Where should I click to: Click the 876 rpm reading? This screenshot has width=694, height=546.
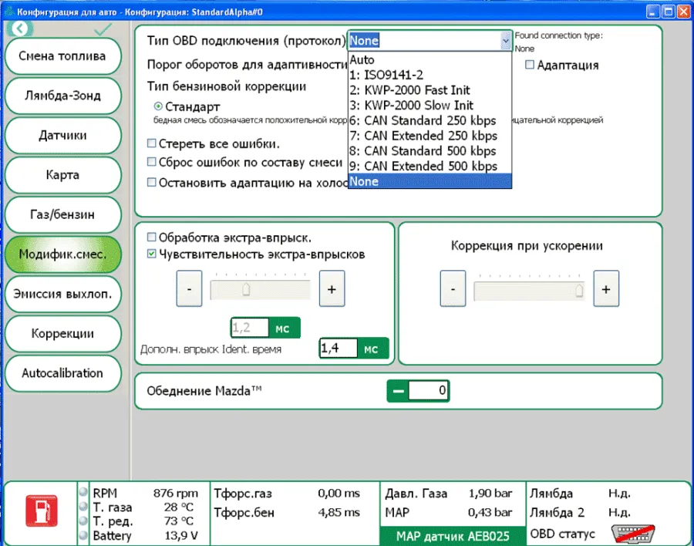(x=176, y=493)
